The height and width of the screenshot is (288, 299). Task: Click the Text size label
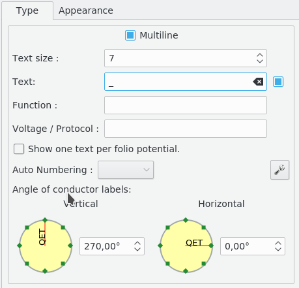tap(36, 58)
